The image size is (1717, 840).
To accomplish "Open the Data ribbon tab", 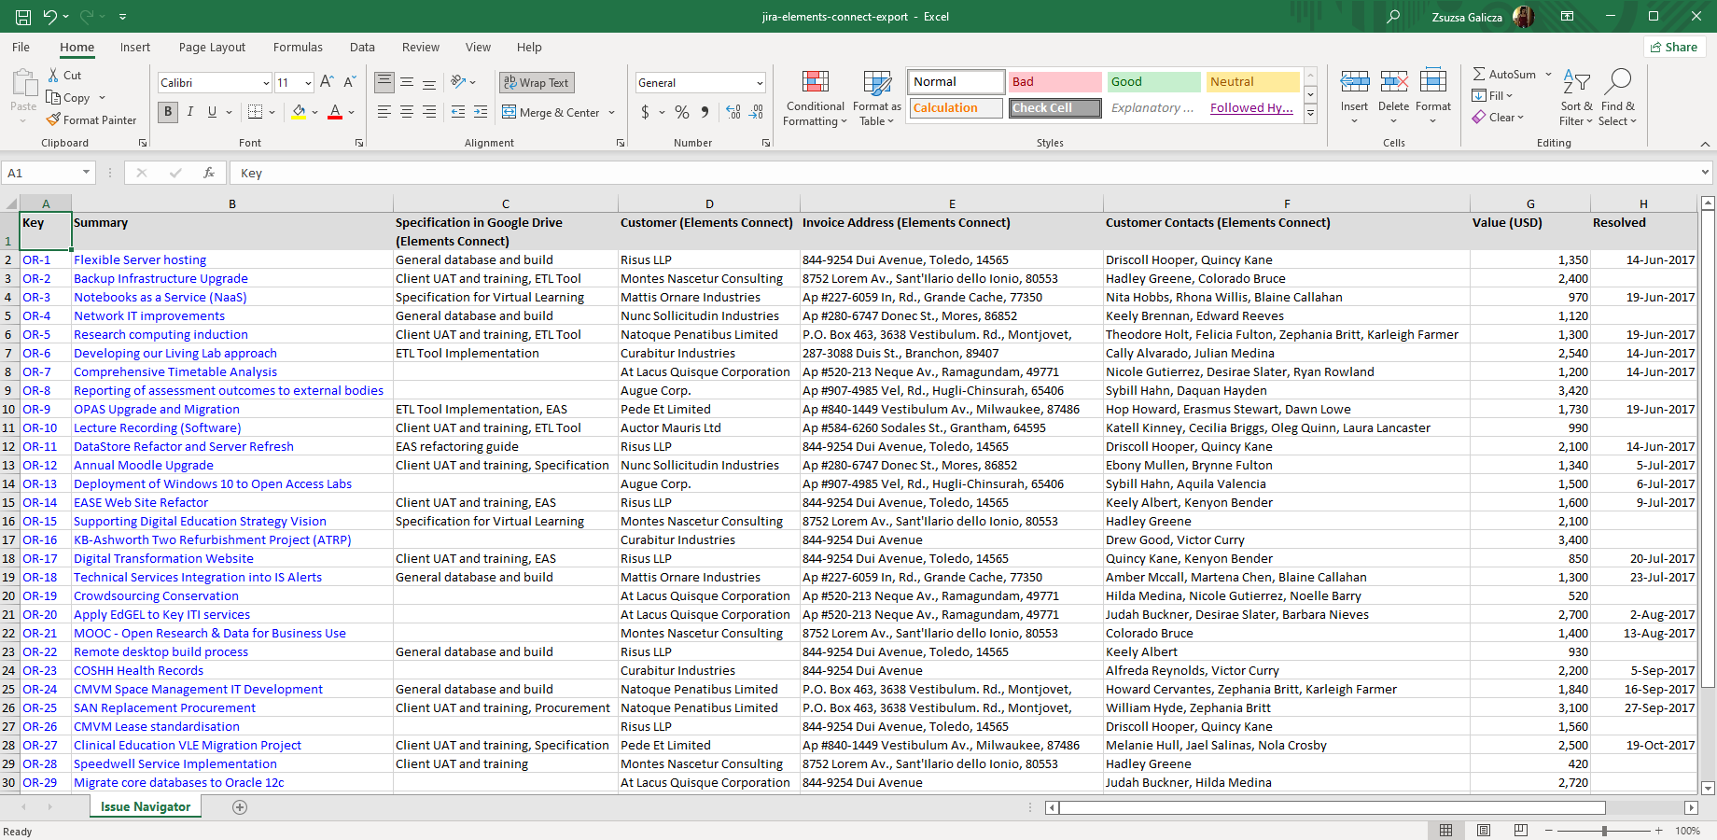I will tap(362, 48).
